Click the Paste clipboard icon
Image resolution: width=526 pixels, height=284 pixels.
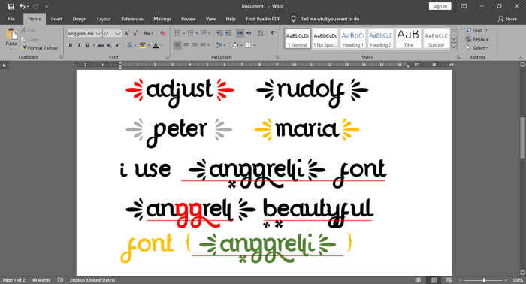(11, 34)
